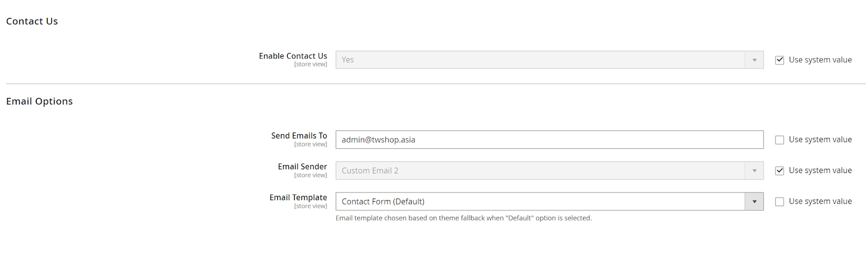866x258 pixels.
Task: Collapse the Email Options section heading
Action: click(40, 102)
